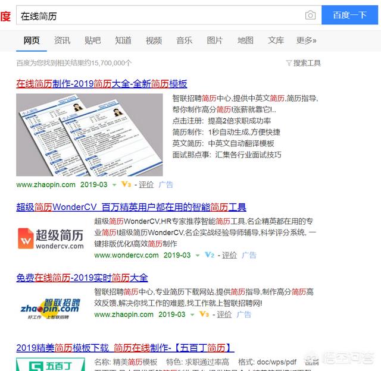The height and width of the screenshot is (371, 381).
Task: Click the 智联招聘 zhaopin.com logo
Action: coord(50,309)
